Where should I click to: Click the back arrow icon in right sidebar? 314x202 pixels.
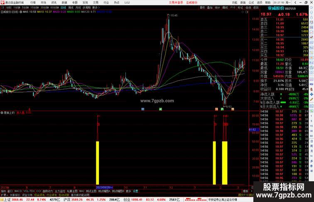pyautogui.click(x=312, y=7)
